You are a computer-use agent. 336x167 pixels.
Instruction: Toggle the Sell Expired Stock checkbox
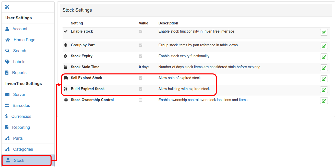(x=140, y=78)
